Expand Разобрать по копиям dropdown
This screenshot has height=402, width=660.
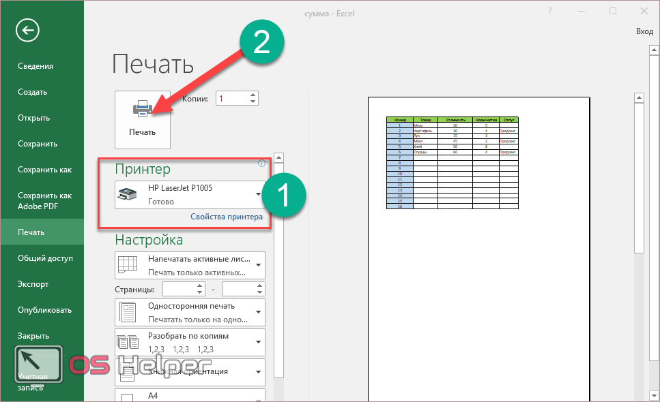point(190,342)
